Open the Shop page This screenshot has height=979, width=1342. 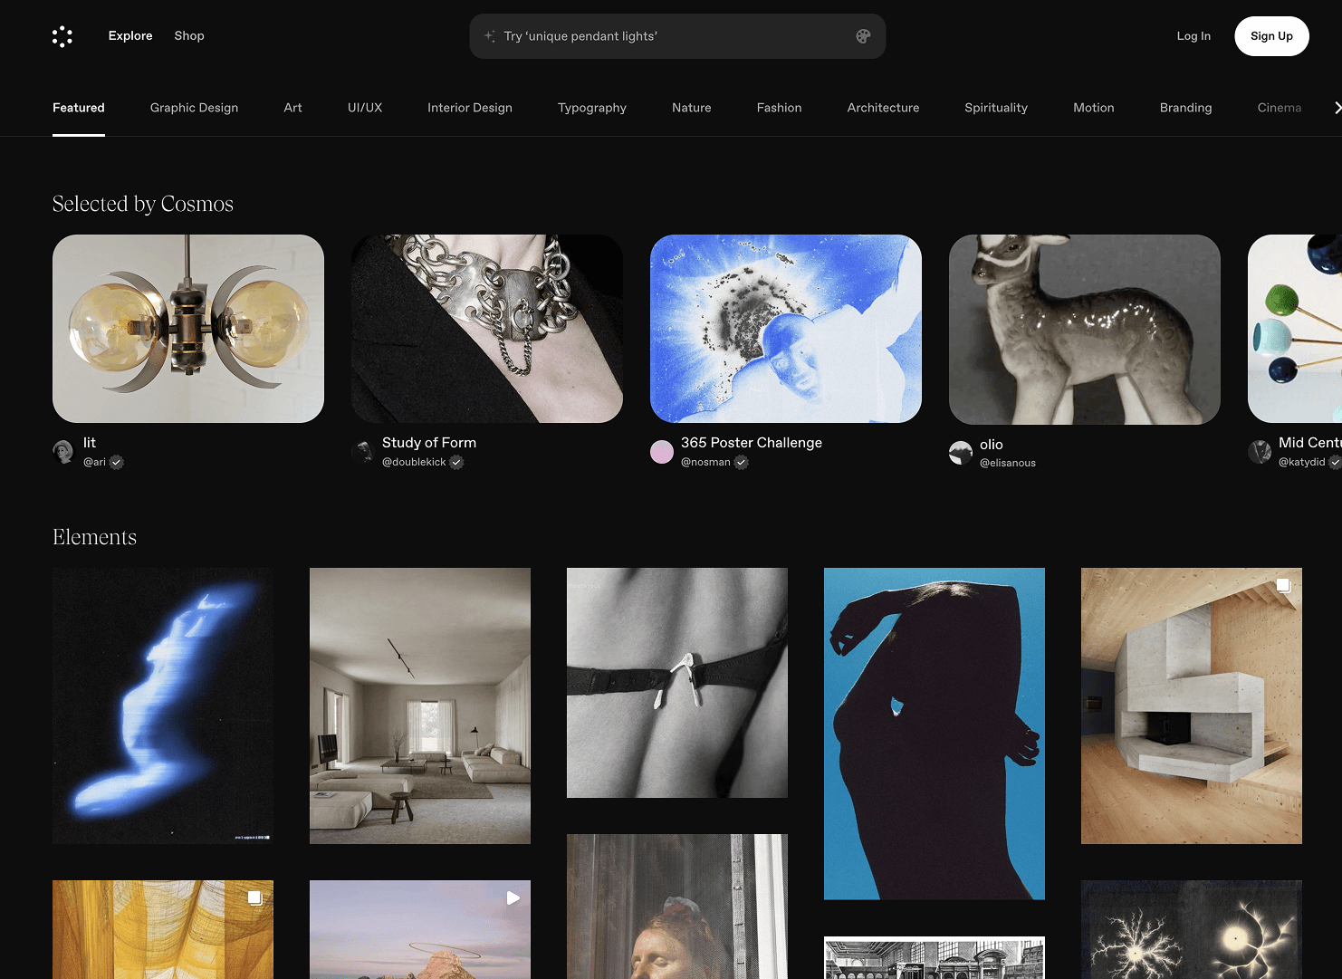coord(189,36)
